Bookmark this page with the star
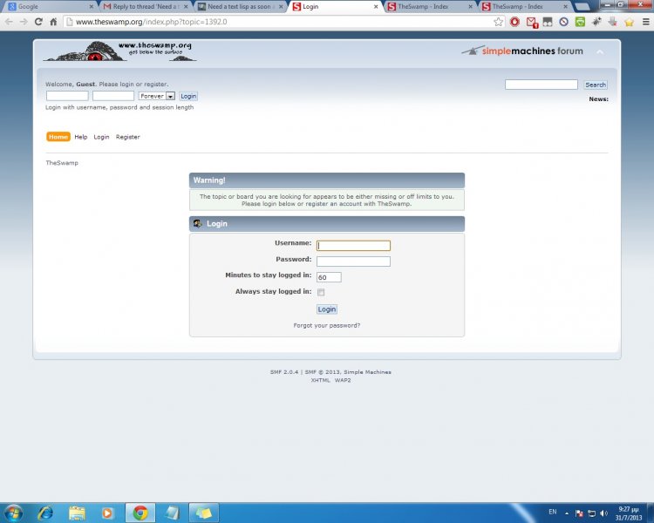This screenshot has height=523, width=654. point(498,22)
